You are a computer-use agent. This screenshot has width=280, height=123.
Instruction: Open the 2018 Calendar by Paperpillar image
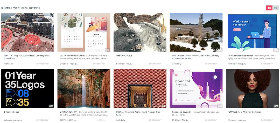click(84, 32)
